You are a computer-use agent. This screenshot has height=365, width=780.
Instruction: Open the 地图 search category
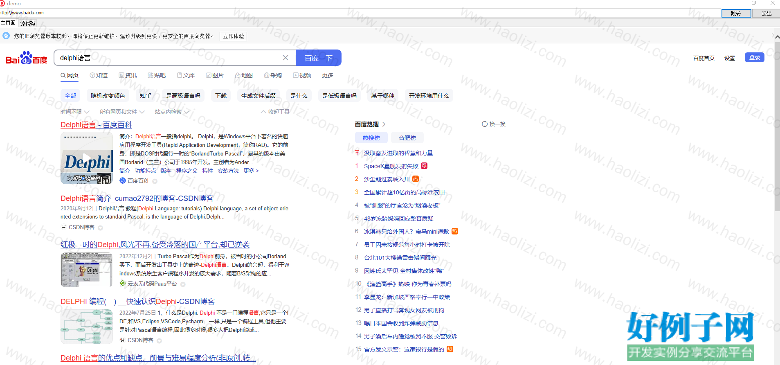(x=244, y=75)
